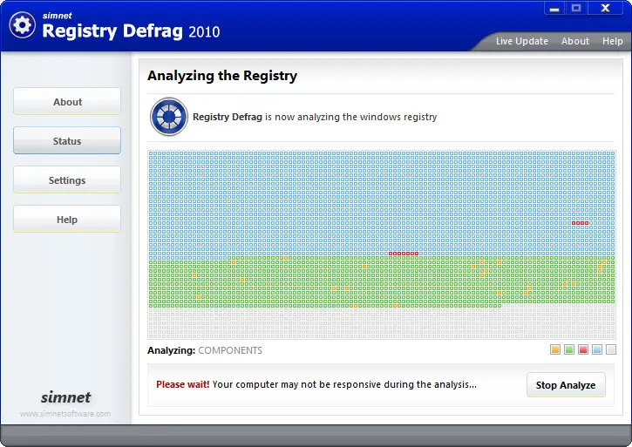Click the blue Registry Defrag wheel icon
This screenshot has width=632, height=447.
(x=169, y=117)
